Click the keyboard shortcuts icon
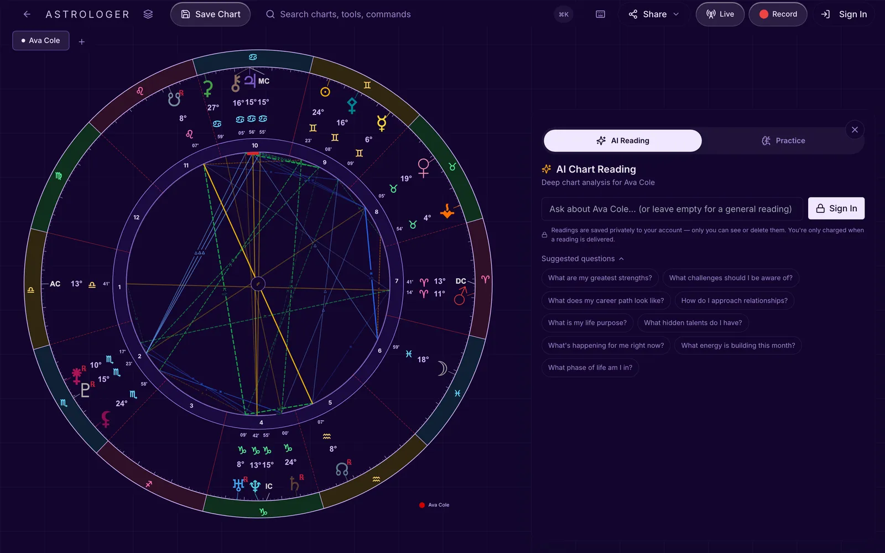 coord(600,14)
